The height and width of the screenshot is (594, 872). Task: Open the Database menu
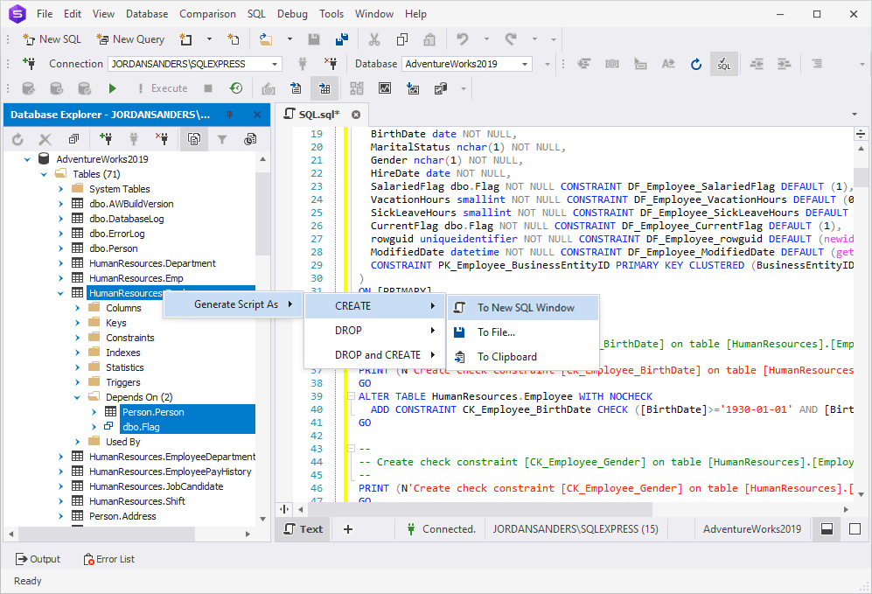147,14
